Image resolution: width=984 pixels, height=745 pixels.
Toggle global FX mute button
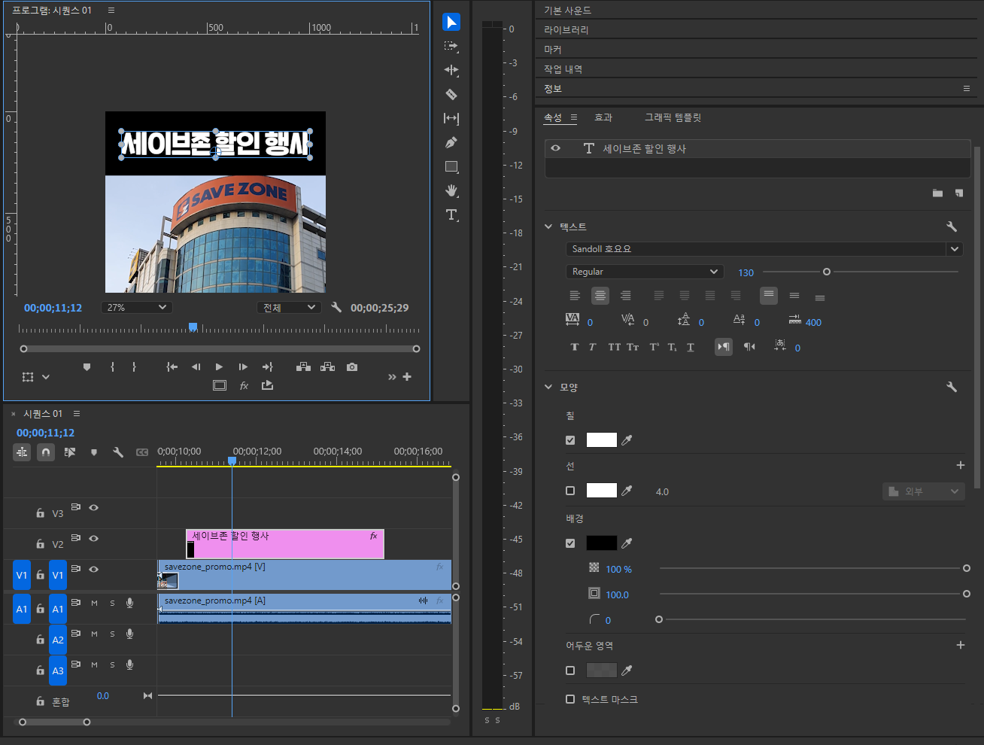pos(244,385)
